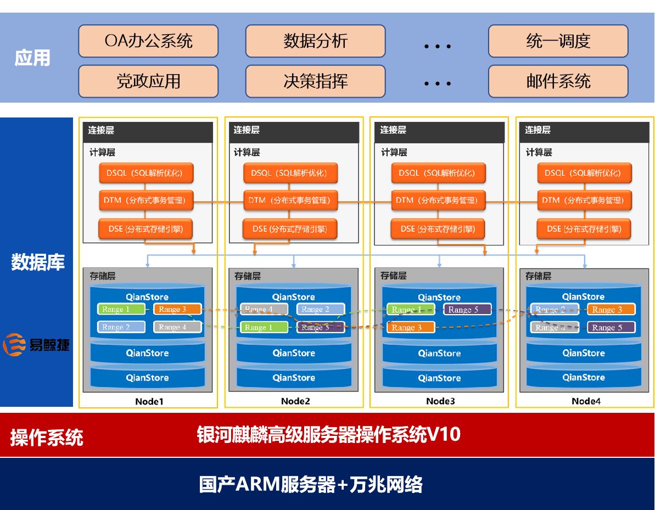Click the bottom QianStore cylinder in Node4

tap(584, 377)
